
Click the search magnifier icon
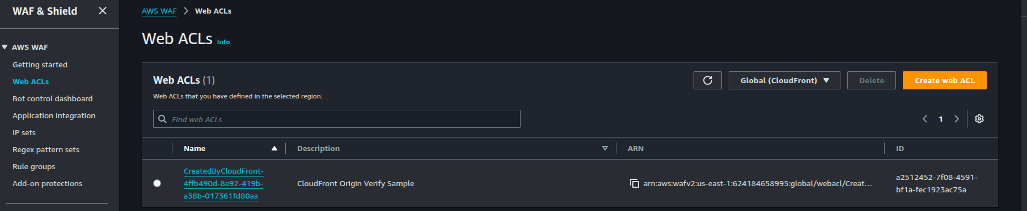162,119
